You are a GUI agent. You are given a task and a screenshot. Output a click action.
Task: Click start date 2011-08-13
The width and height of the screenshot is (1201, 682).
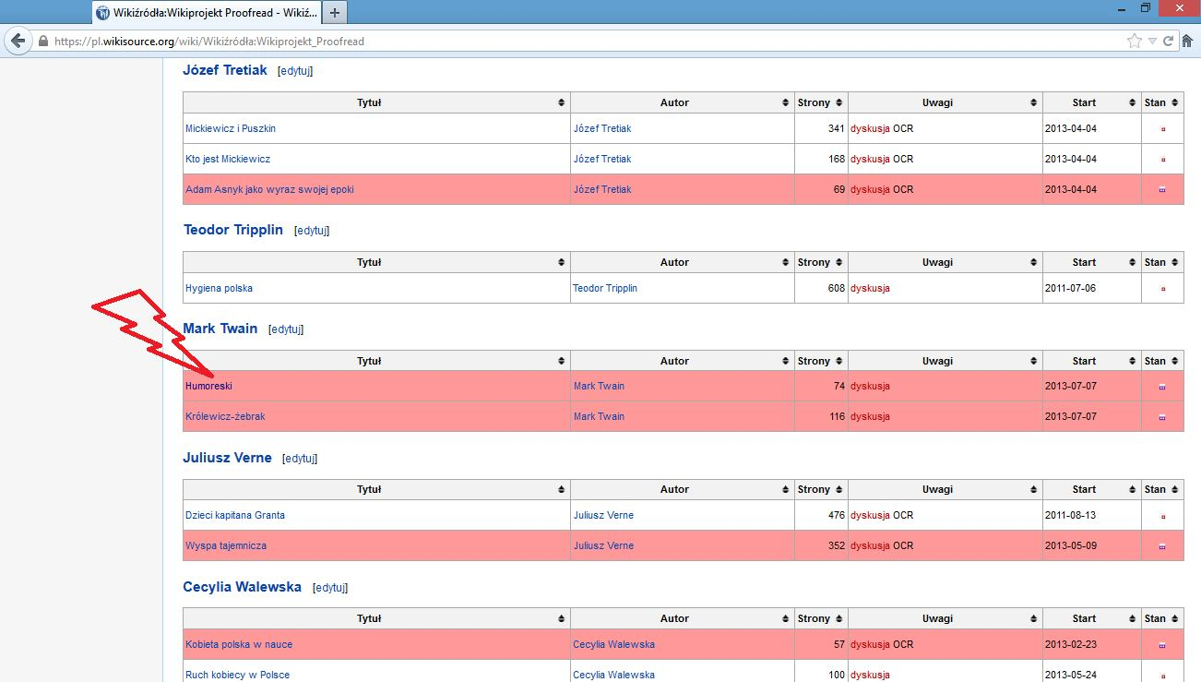tap(1071, 515)
